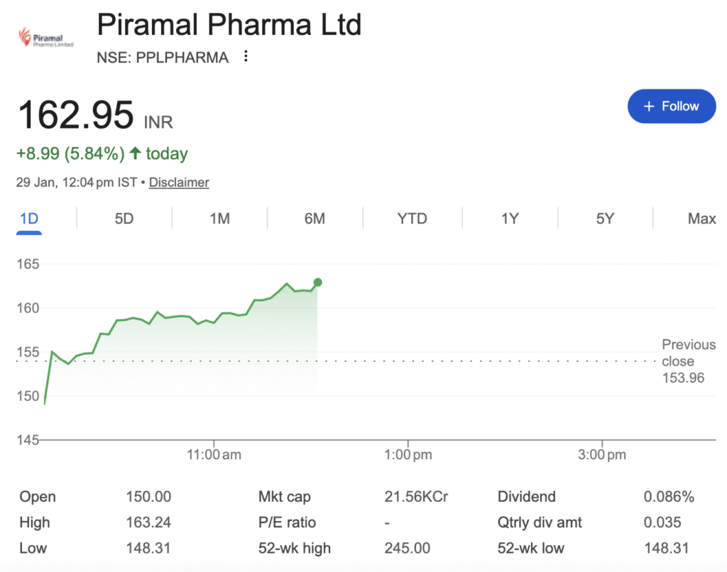Viewport: 727px width, 572px height.
Task: Click the NSE: PPLPHARMA ticker text
Action: pos(163,57)
